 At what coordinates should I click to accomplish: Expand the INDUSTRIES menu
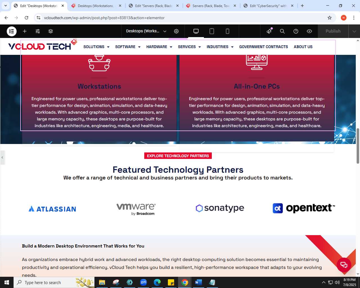click(220, 47)
